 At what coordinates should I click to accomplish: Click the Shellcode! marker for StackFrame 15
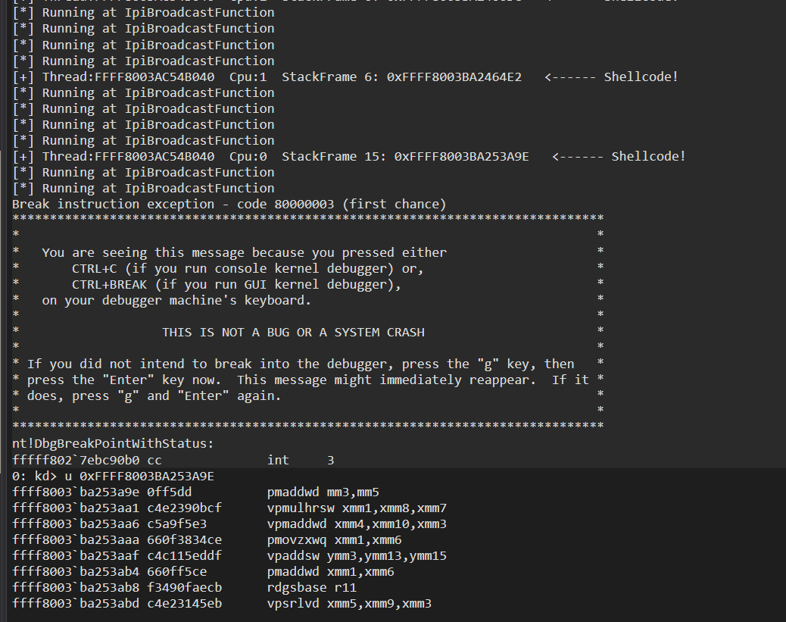[x=648, y=156]
